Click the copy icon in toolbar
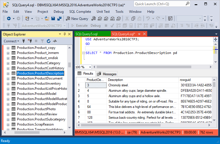The width and height of the screenshot is (220, 144). coord(133,18)
